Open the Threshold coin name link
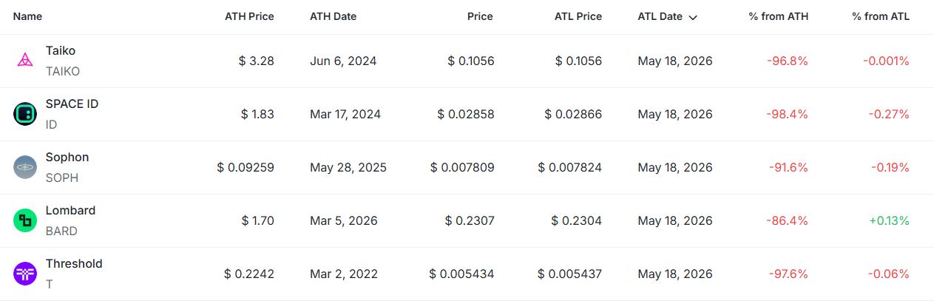Image resolution: width=934 pixels, height=301 pixels. (x=74, y=264)
